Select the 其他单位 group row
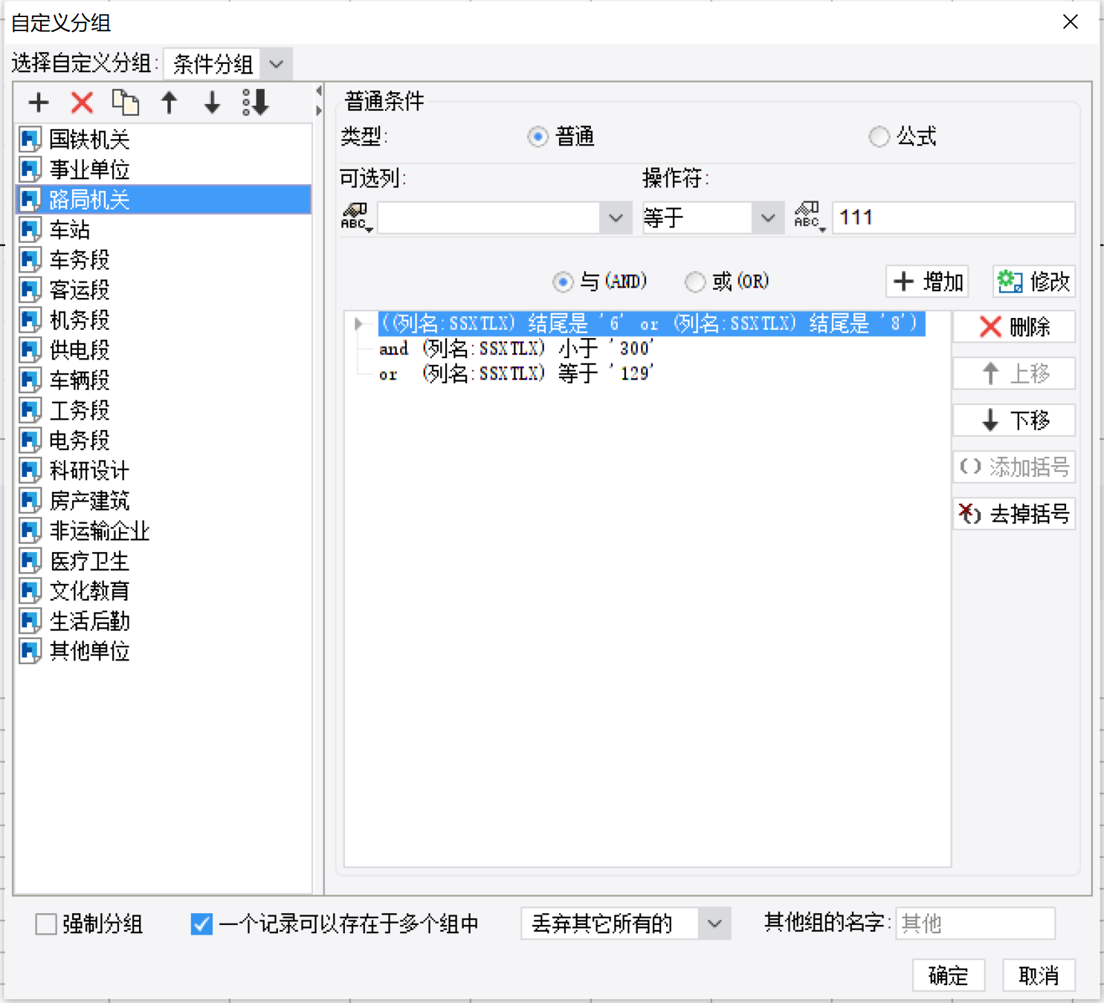1104x1003 pixels. [x=164, y=652]
